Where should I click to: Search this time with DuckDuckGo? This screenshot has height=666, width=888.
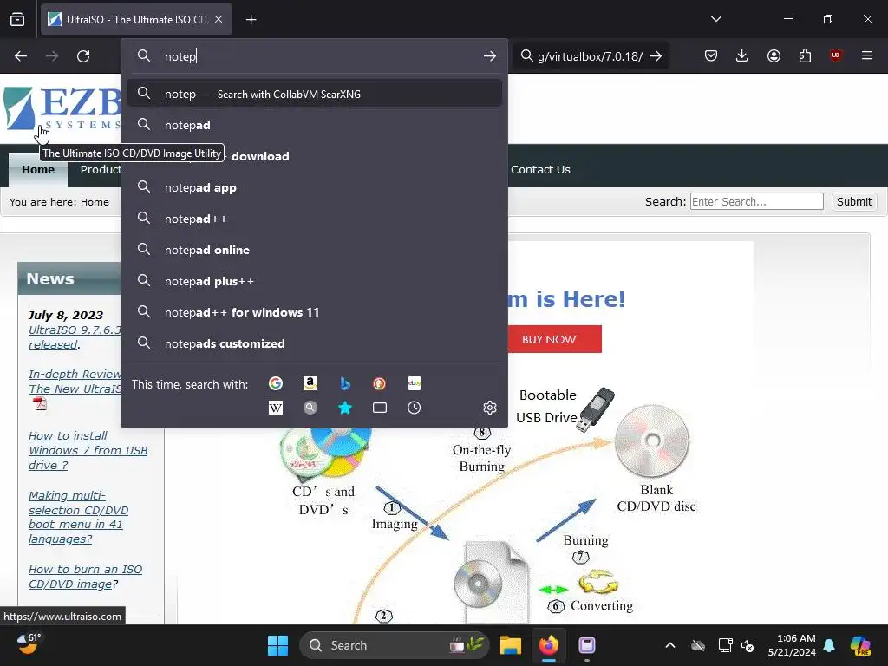(x=380, y=383)
